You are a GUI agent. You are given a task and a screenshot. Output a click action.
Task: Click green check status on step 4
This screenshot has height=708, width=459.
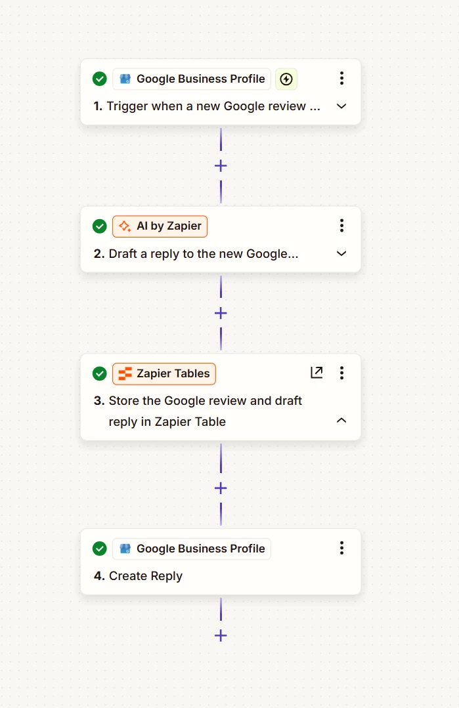pos(99,549)
